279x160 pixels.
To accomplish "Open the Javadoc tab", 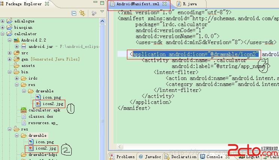I will pos(150,157).
